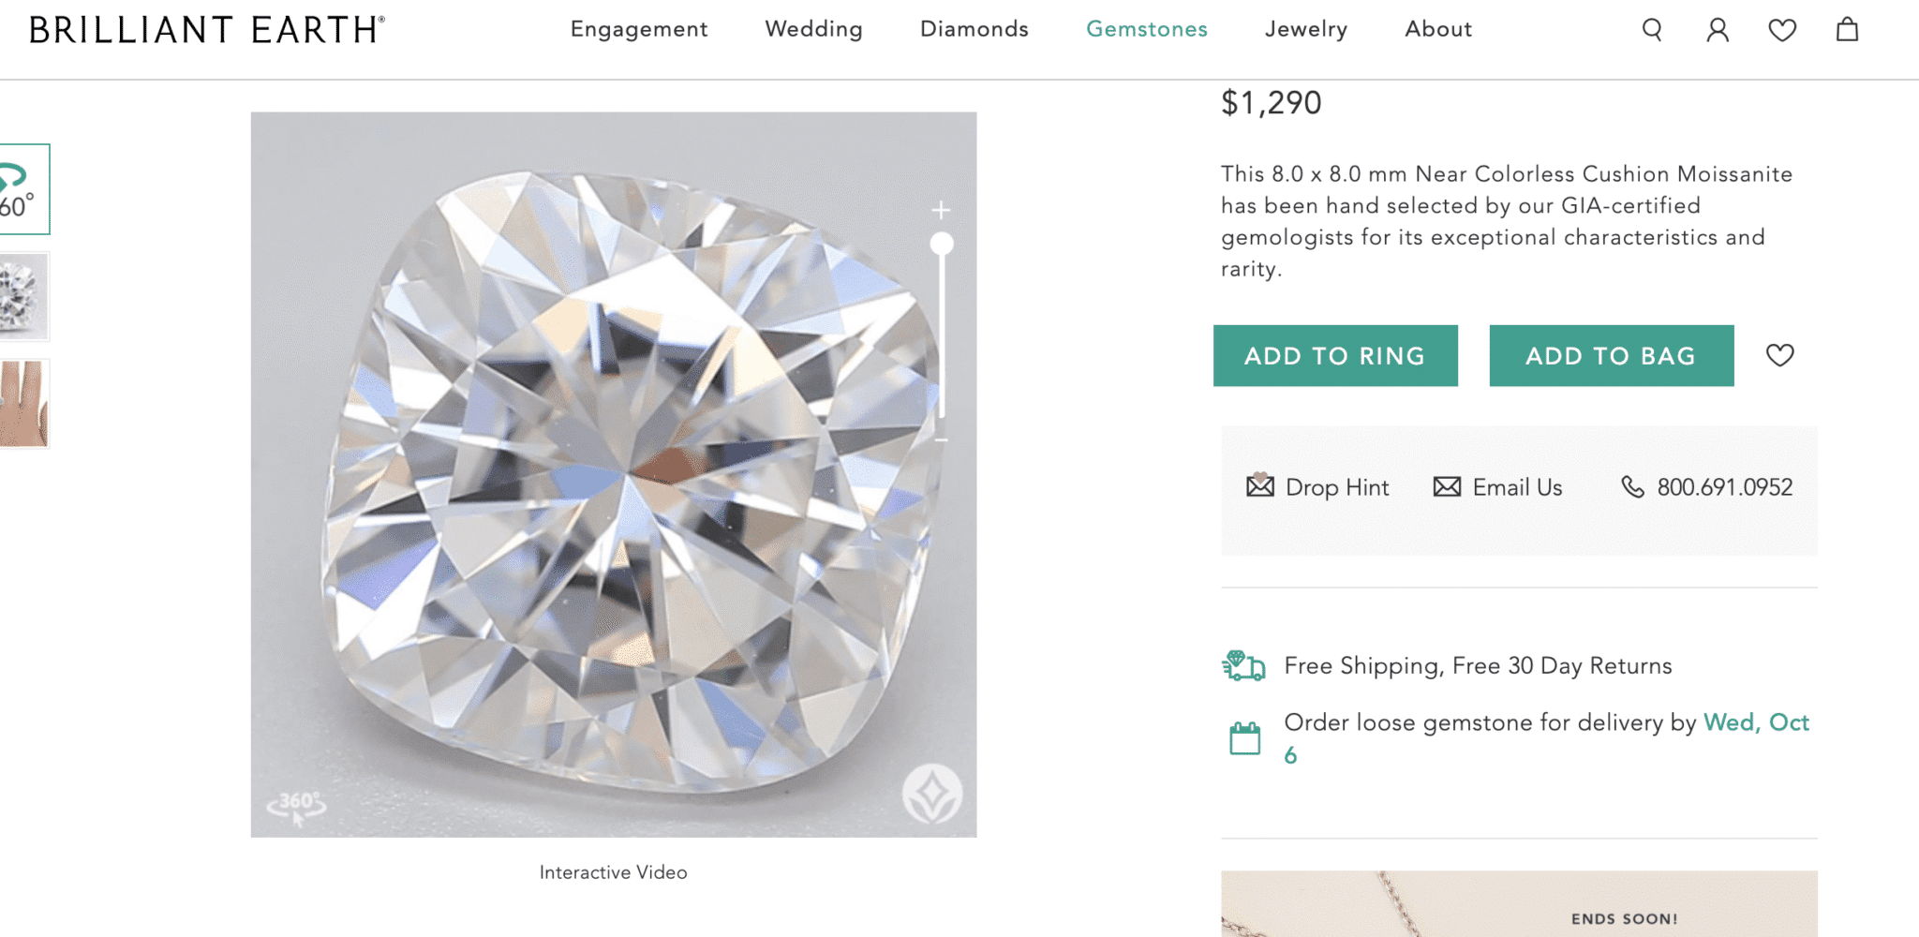This screenshot has width=1919, height=937.
Task: Select the 360 view thumbnail in sidebar
Action: (x=23, y=191)
